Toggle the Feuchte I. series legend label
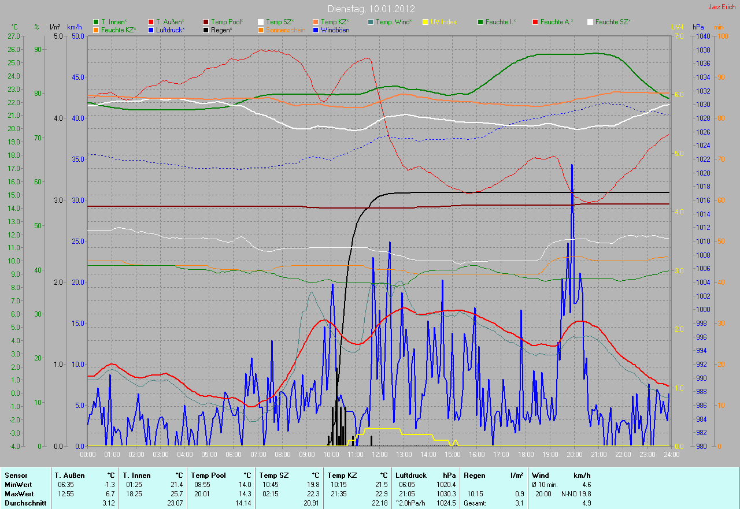The width and height of the screenshot is (740, 509). coord(501,22)
